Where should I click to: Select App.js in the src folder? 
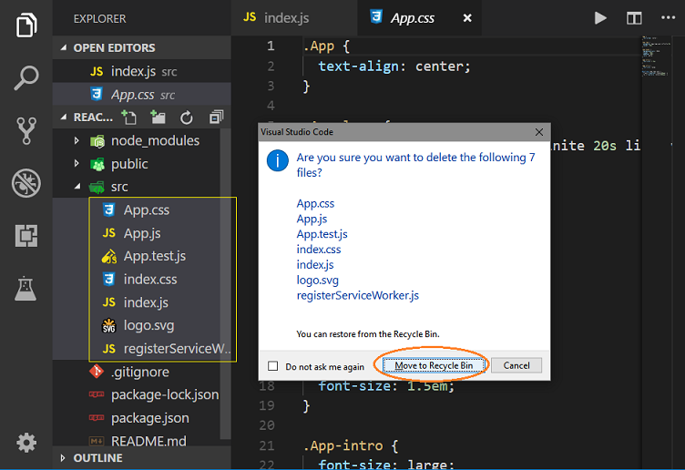point(142,233)
